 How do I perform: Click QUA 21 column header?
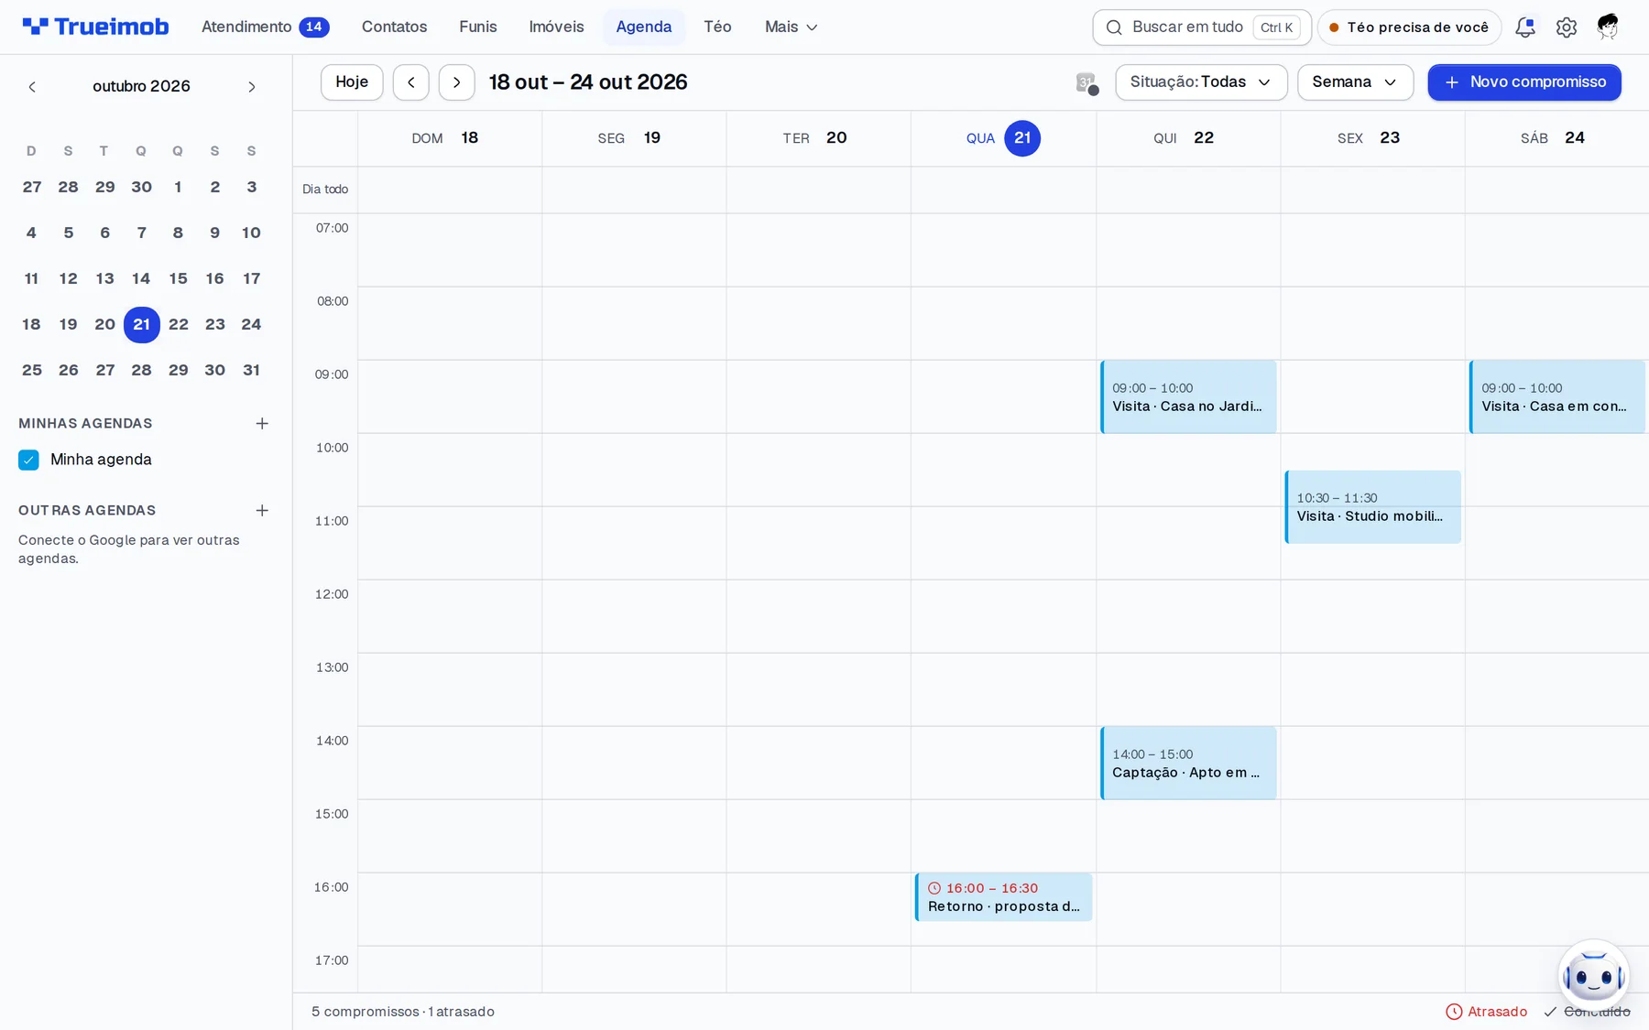(x=1003, y=138)
